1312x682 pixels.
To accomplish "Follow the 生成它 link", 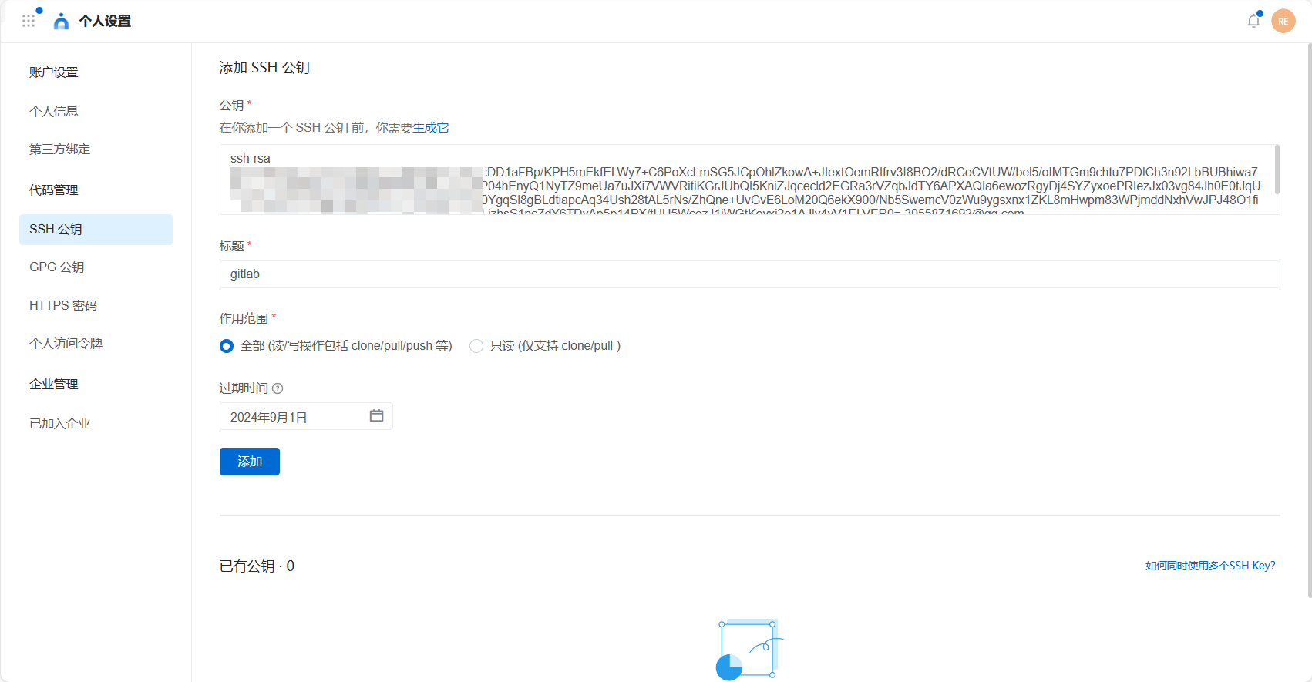I will coord(430,128).
